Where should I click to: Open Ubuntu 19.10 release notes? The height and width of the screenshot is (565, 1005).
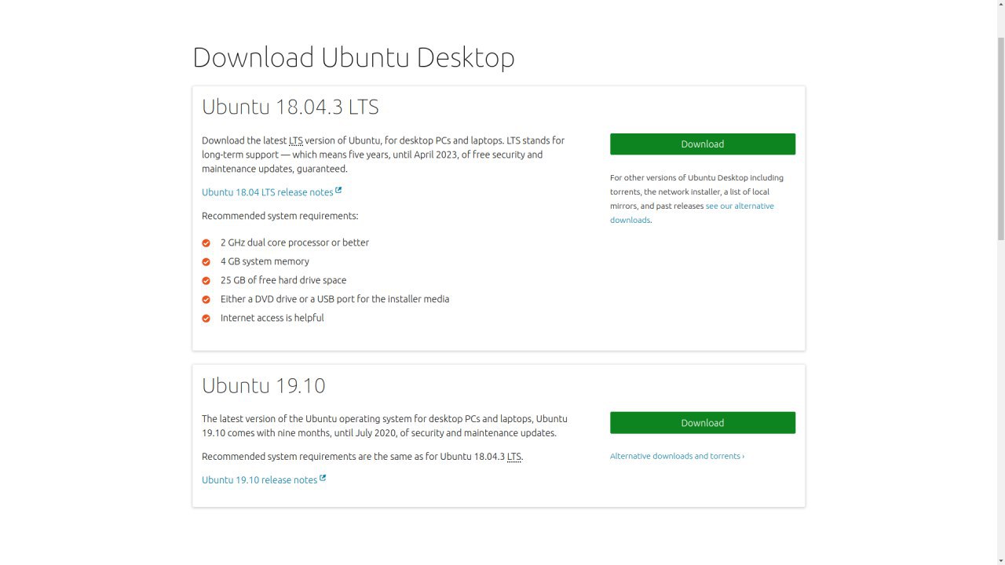click(259, 479)
